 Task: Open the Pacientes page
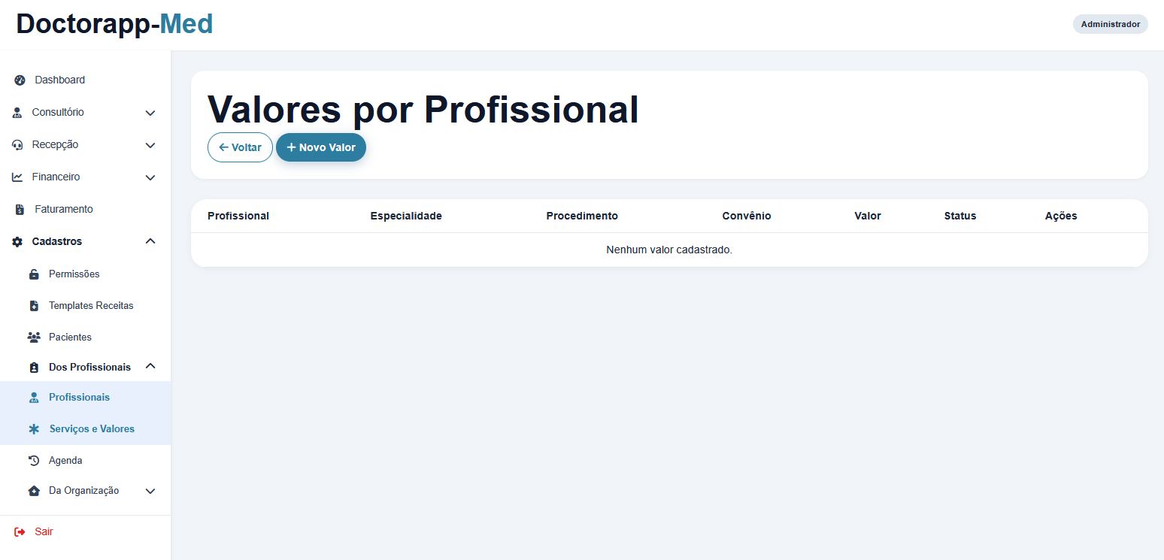pos(86,337)
